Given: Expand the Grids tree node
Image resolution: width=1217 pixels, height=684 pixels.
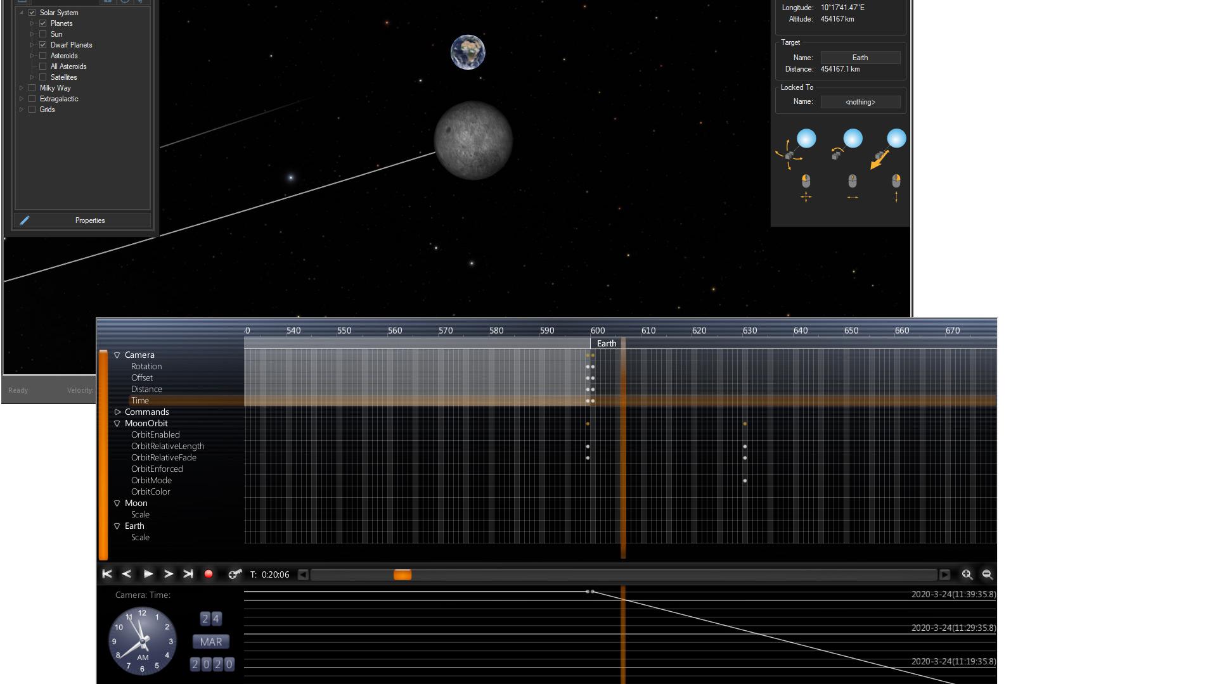Looking at the screenshot, I should [22, 110].
